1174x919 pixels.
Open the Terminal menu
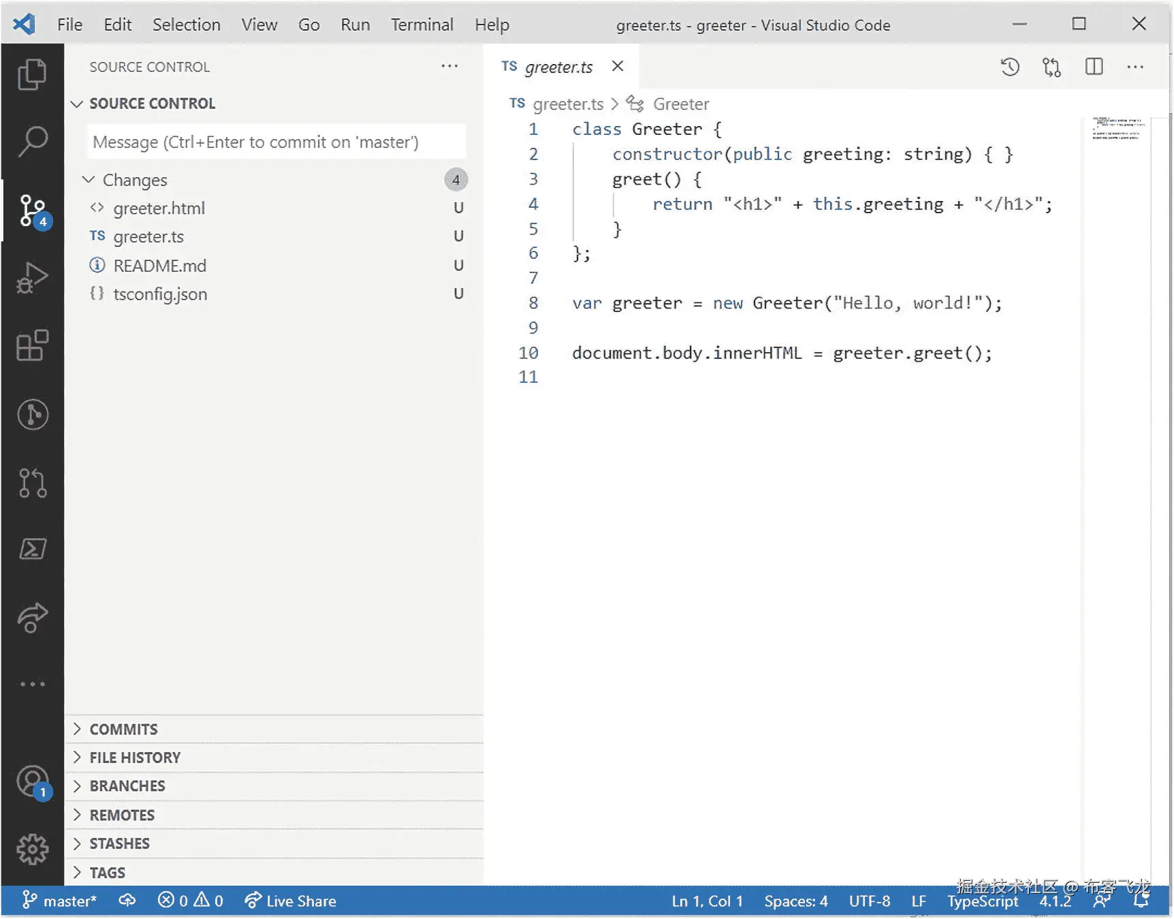pyautogui.click(x=422, y=25)
